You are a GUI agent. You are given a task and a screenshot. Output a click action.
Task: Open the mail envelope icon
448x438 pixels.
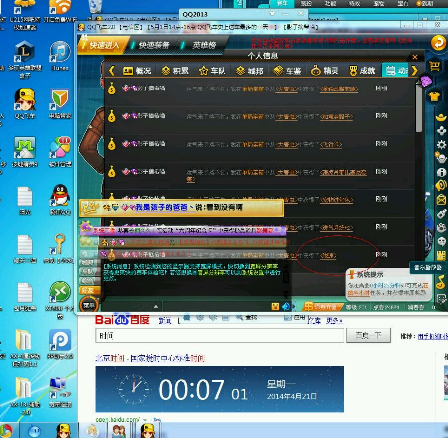441,200
